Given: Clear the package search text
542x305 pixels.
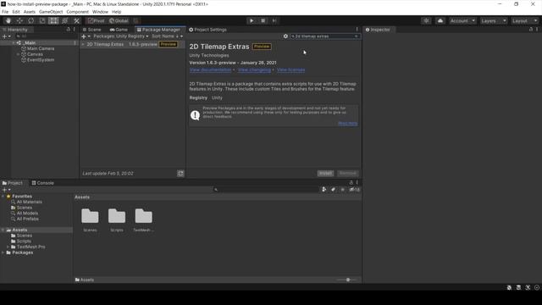Looking at the screenshot, I should coord(356,36).
